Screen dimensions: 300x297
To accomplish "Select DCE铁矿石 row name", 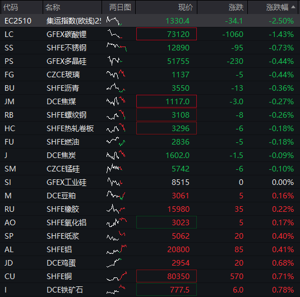I will [64, 290].
